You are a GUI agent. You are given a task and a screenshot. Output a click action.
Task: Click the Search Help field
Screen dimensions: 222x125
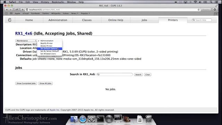202,20
